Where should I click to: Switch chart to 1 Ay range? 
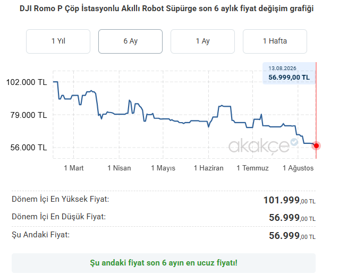pos(202,41)
